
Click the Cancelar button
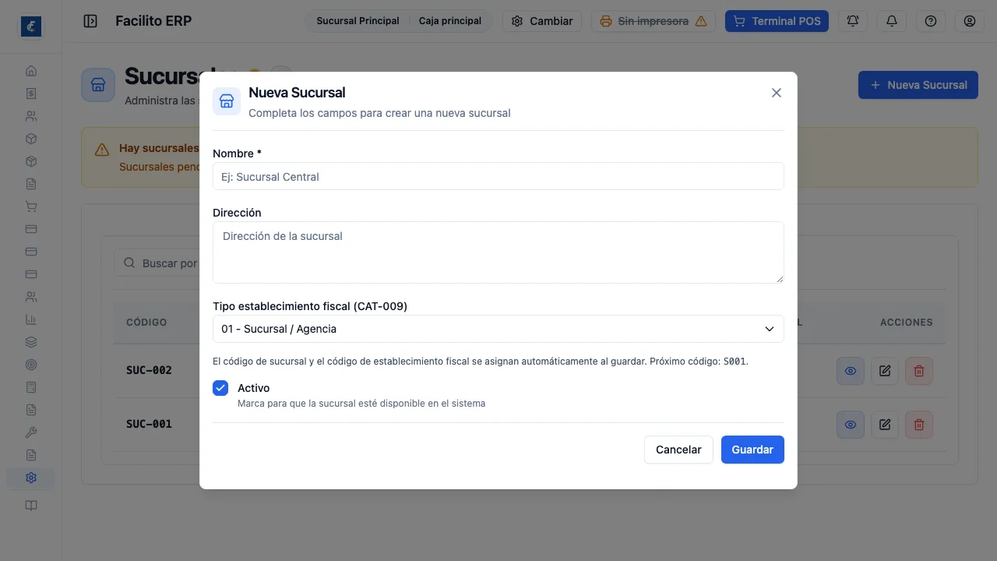click(678, 450)
